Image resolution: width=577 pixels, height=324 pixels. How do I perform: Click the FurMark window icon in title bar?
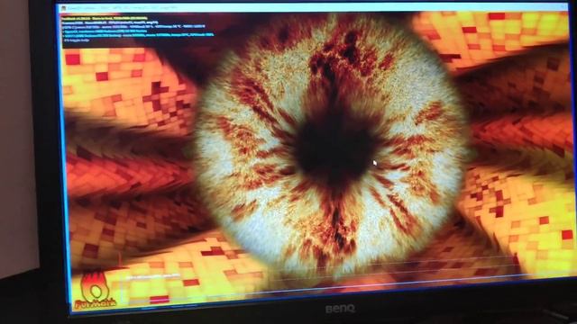point(64,8)
